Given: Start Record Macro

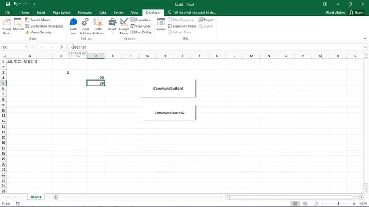Looking at the screenshot, I should 38,20.
